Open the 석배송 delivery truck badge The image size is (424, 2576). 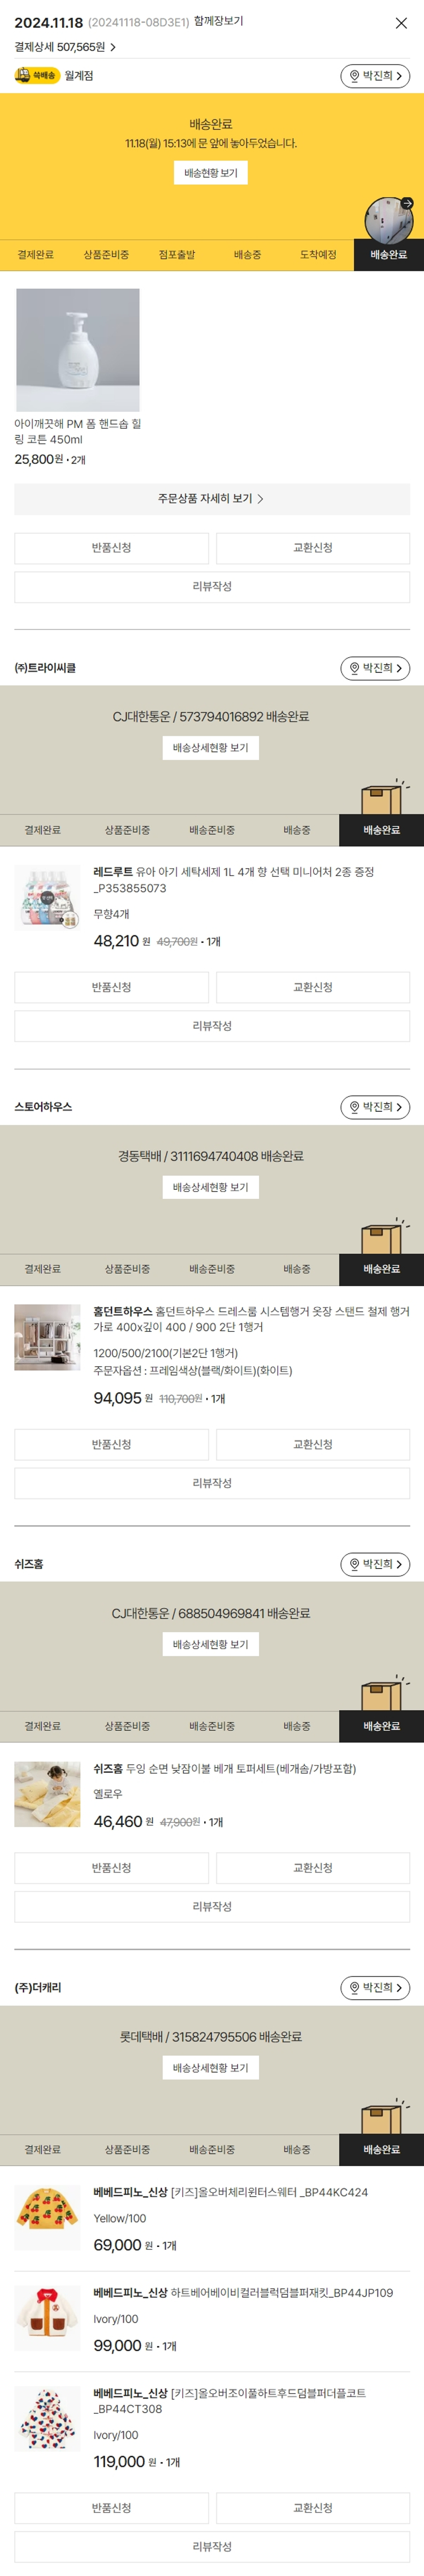point(38,75)
